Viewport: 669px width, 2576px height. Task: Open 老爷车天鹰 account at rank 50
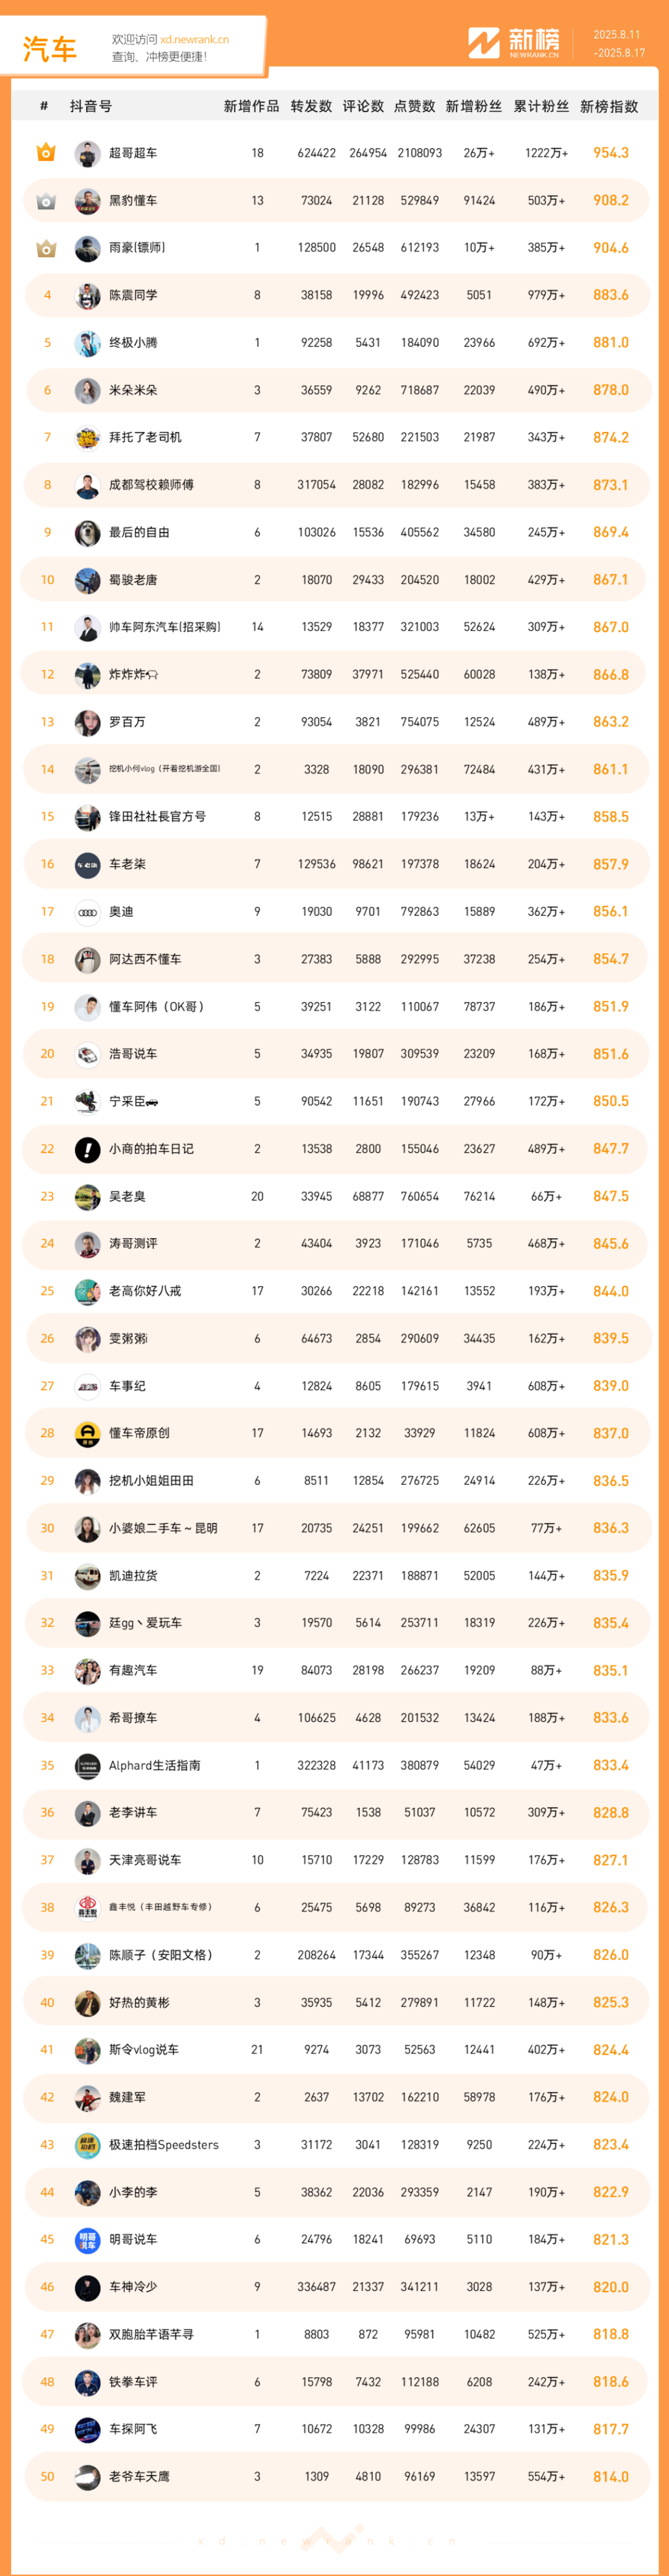[139, 2476]
